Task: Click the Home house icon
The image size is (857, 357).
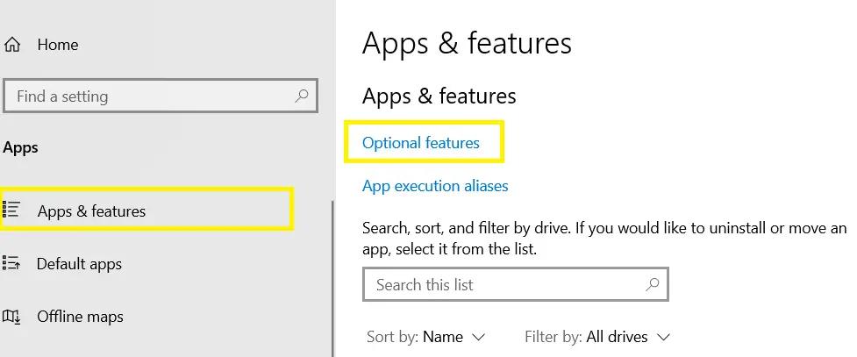Action: (11, 45)
